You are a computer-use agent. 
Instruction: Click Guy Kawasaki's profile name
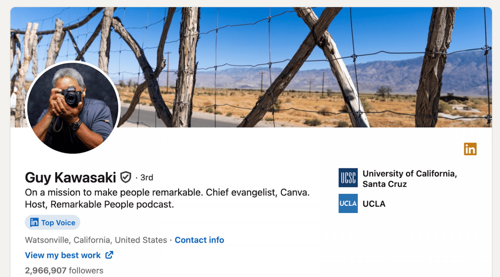(71, 178)
